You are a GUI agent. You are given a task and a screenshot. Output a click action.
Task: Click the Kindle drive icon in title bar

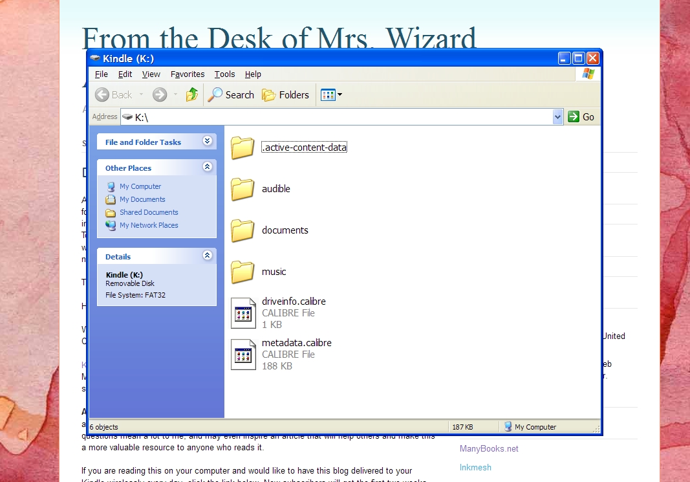click(95, 58)
